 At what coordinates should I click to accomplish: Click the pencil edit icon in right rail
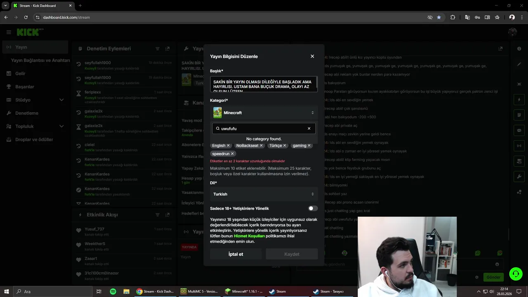pos(519,64)
